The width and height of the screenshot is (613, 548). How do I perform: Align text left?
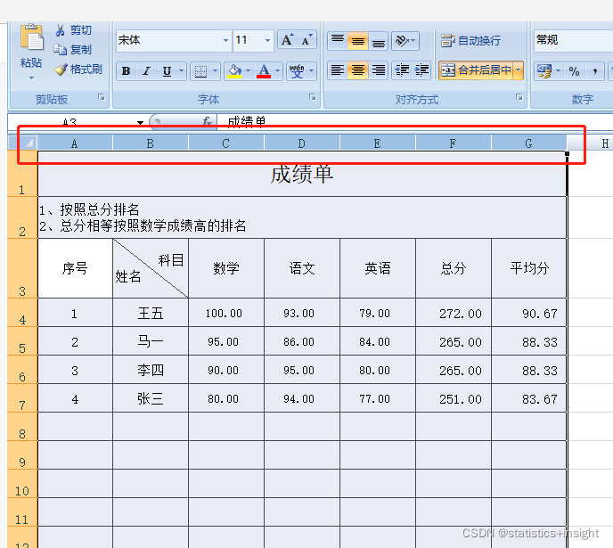[x=338, y=70]
